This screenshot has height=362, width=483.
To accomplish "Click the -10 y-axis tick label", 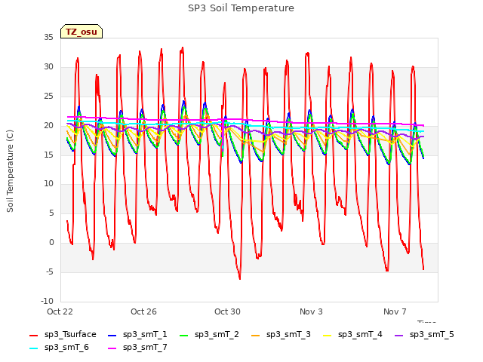I will (47, 301).
